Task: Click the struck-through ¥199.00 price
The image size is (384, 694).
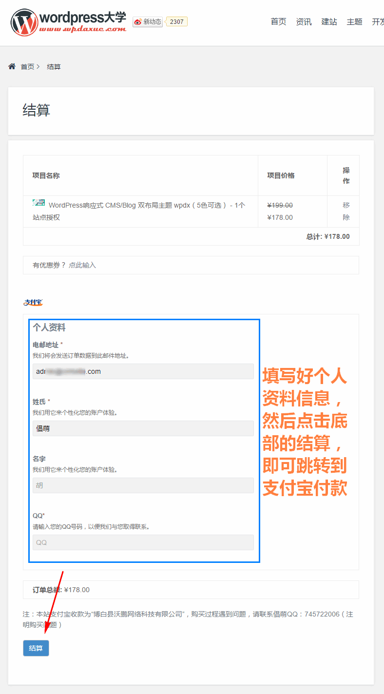Action: [280, 205]
